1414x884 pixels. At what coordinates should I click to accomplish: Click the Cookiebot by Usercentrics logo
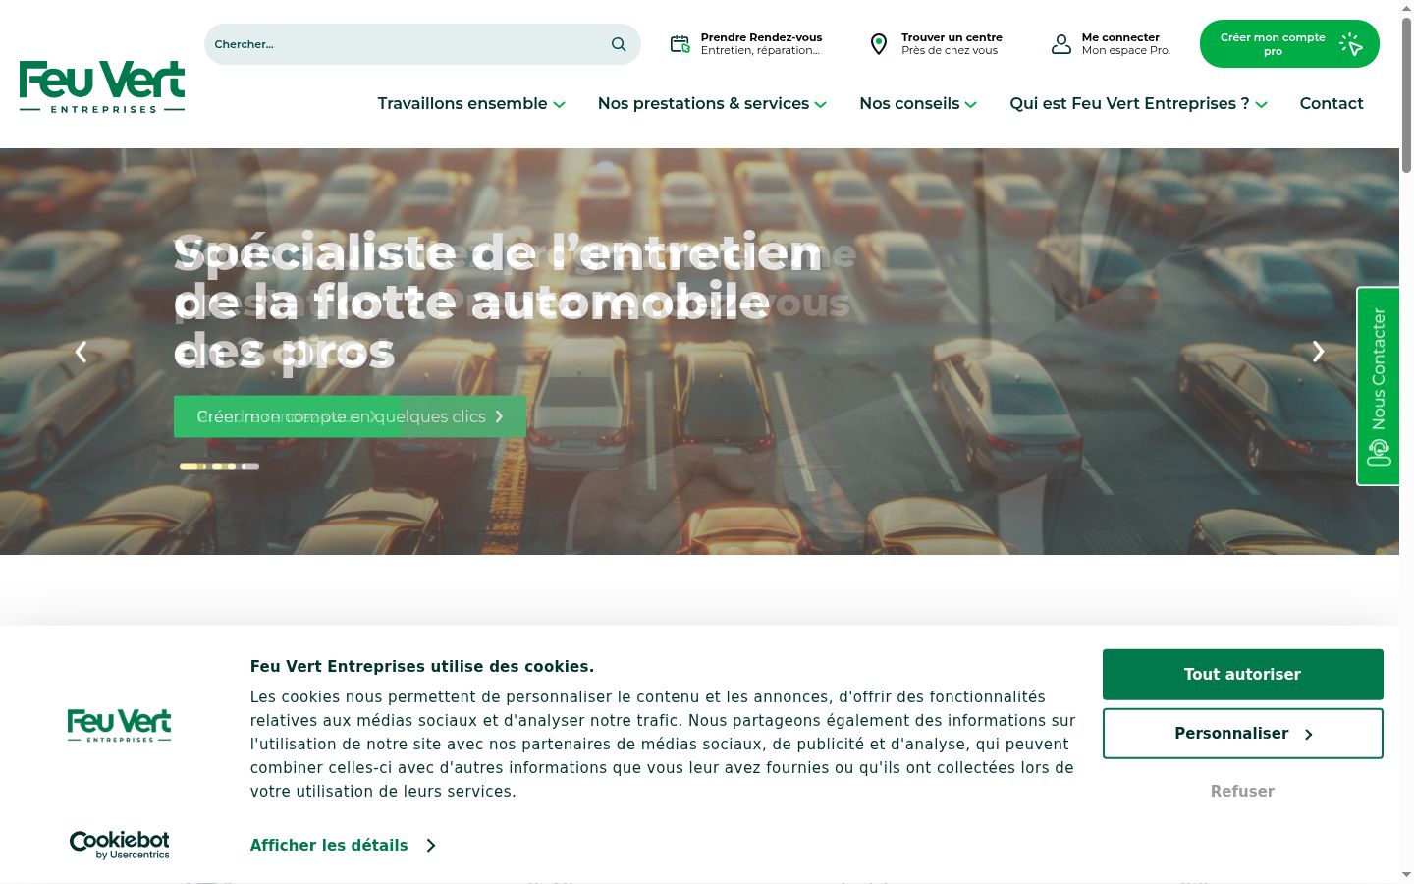[120, 845]
